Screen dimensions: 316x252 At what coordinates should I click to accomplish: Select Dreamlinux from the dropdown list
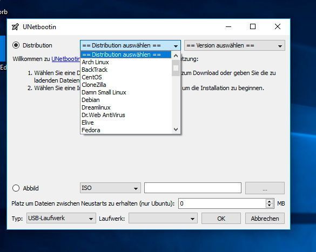coord(126,107)
